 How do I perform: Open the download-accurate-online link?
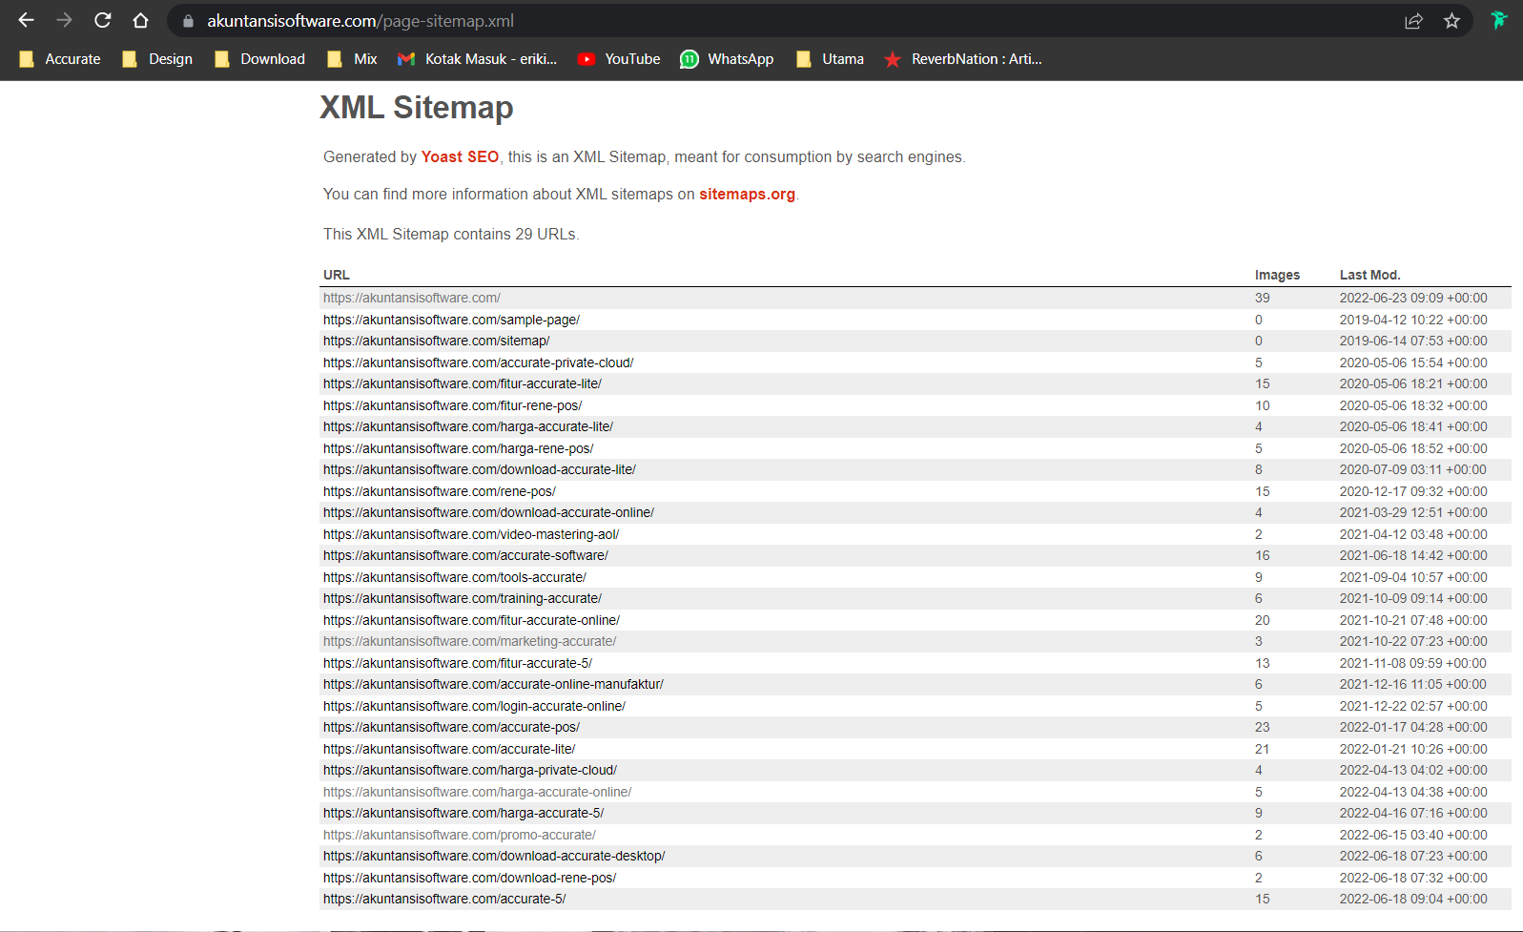488,513
